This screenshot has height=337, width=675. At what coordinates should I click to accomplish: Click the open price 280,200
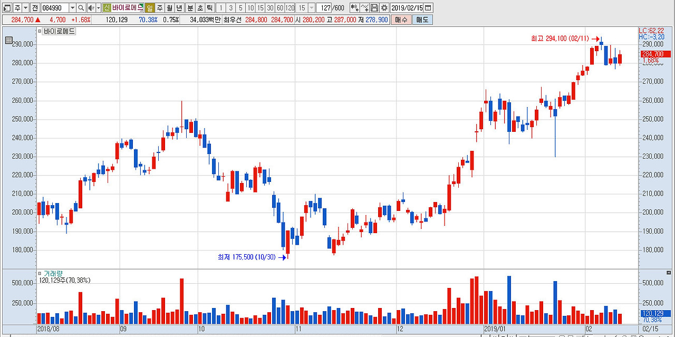314,20
